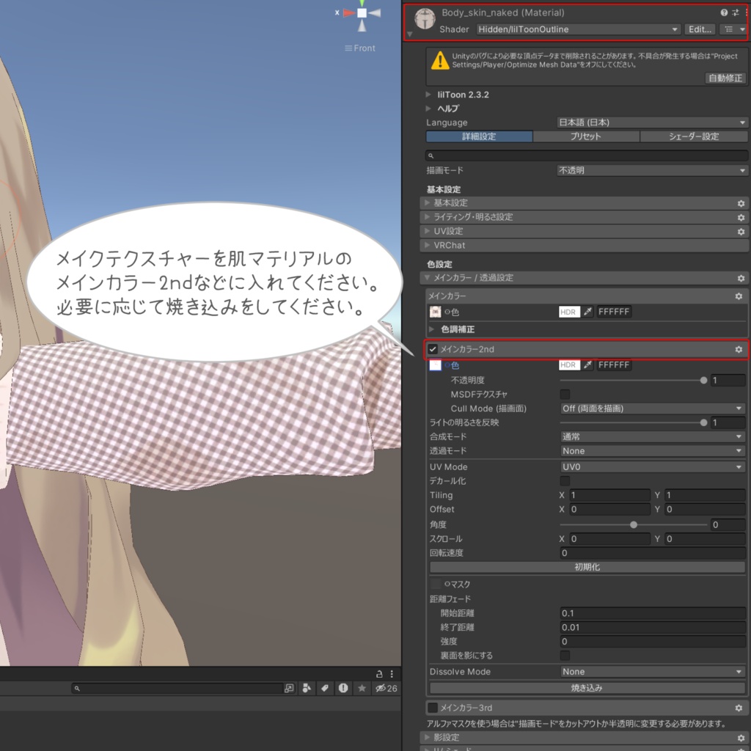Switch to the 詳細設定 tab
Viewport: 751px width, 751px height.
479,136
